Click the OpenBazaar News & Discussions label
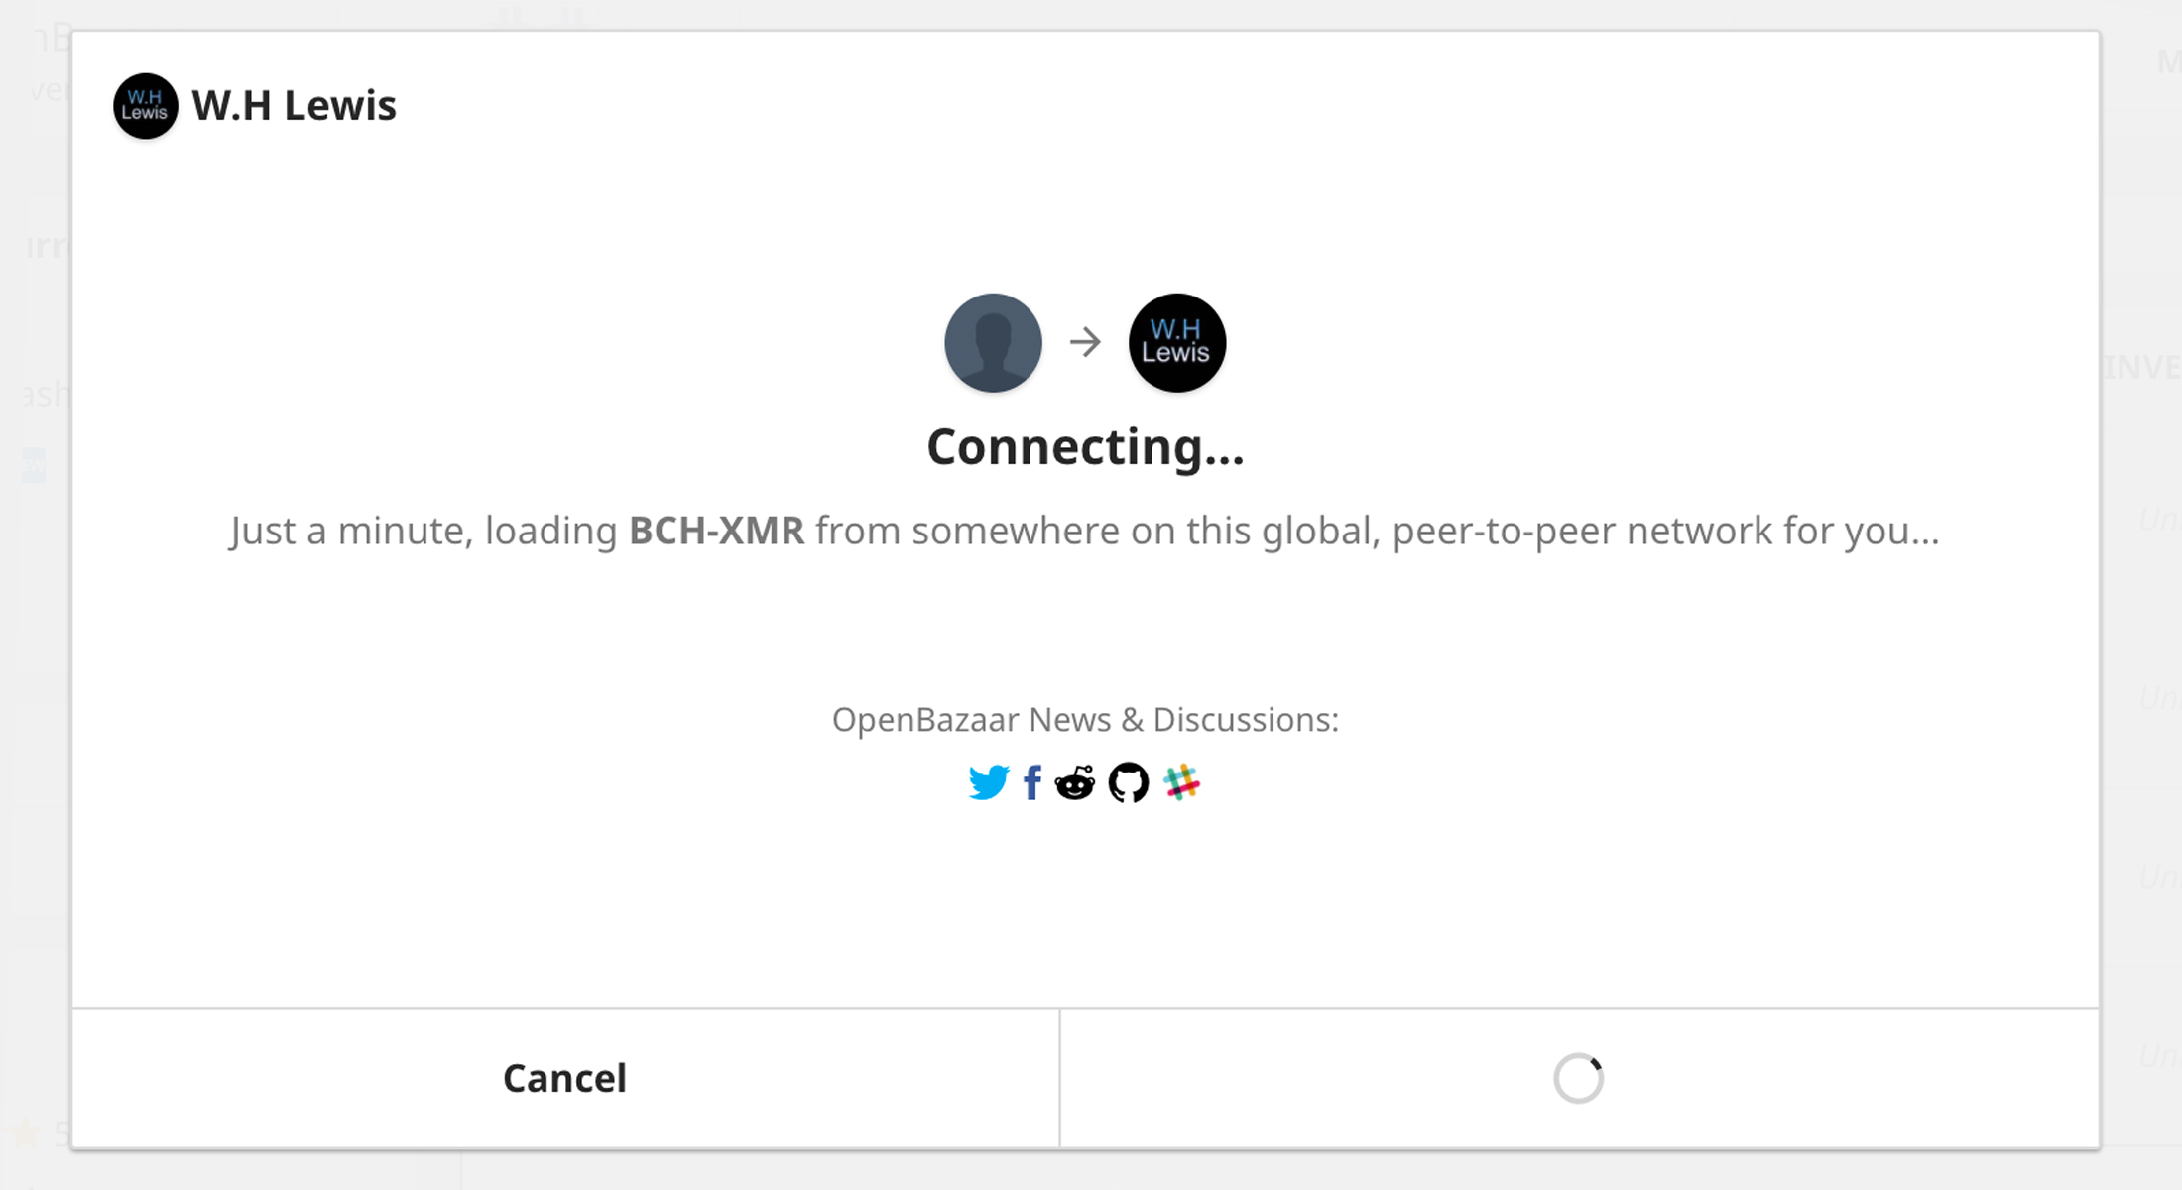The height and width of the screenshot is (1190, 2182). (x=1086, y=721)
